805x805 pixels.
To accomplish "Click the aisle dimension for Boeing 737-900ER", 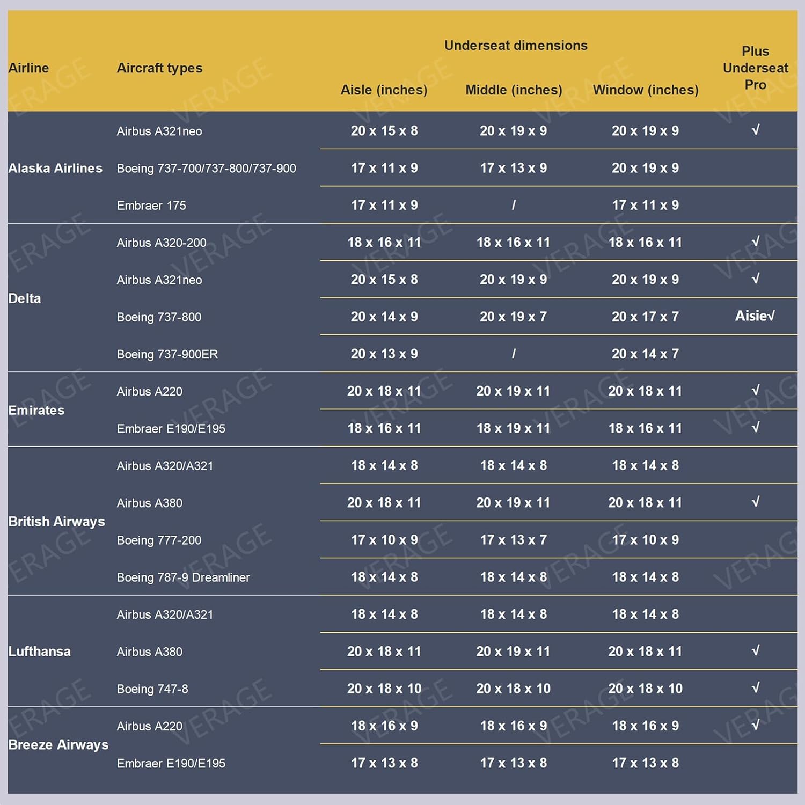I will tap(384, 354).
